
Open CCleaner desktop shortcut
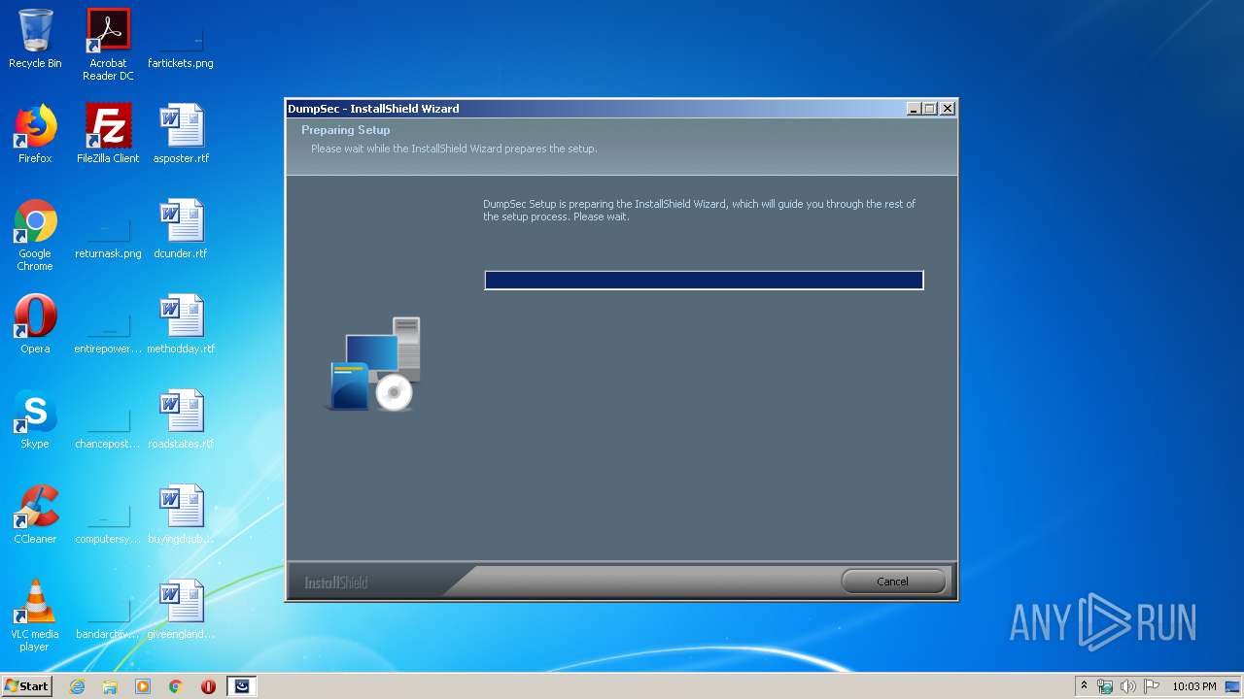tap(35, 516)
